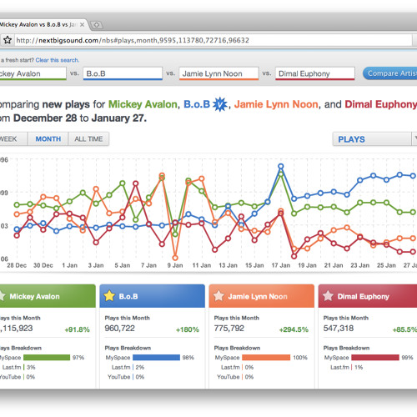Click Dimal Euphony peak point on 6 Jan
The height and width of the screenshot is (417, 417).
136,183
